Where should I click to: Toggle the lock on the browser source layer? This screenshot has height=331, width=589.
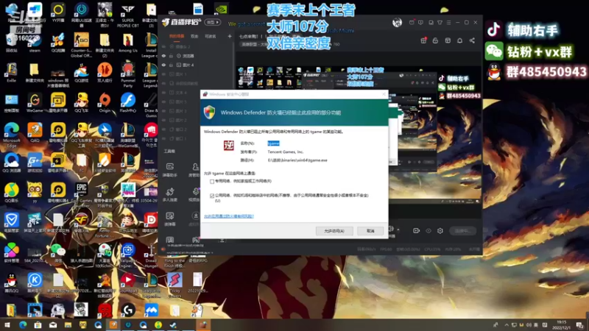point(171,56)
